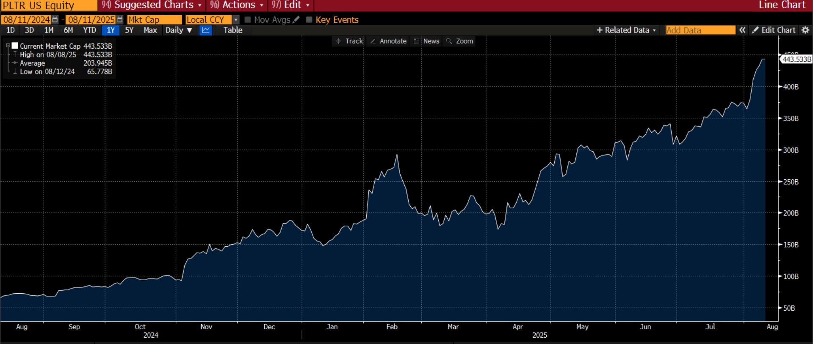813x344 pixels.
Task: Click the Zoom magnifier tool
Action: (459, 41)
